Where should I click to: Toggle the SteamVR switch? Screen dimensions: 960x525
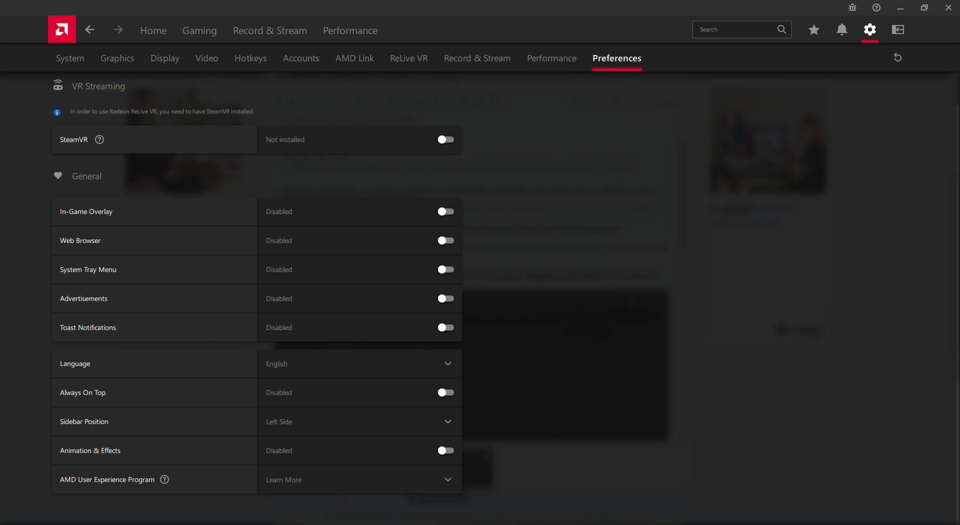tap(445, 139)
